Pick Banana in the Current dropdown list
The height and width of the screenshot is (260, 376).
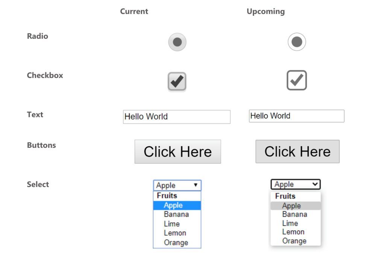176,214
